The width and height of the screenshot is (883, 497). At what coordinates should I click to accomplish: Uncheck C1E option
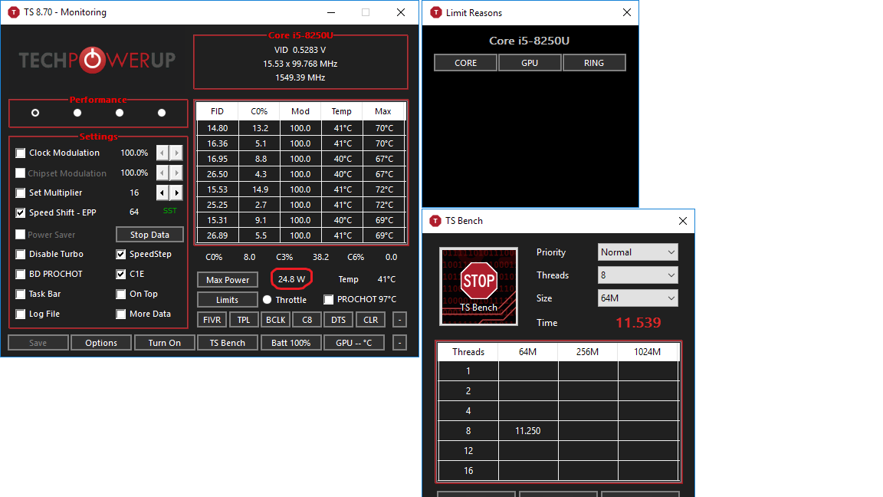[x=120, y=274]
